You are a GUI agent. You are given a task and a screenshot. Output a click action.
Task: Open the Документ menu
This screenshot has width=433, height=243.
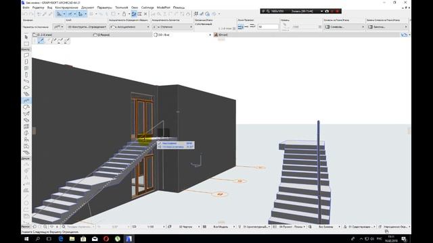(87, 7)
